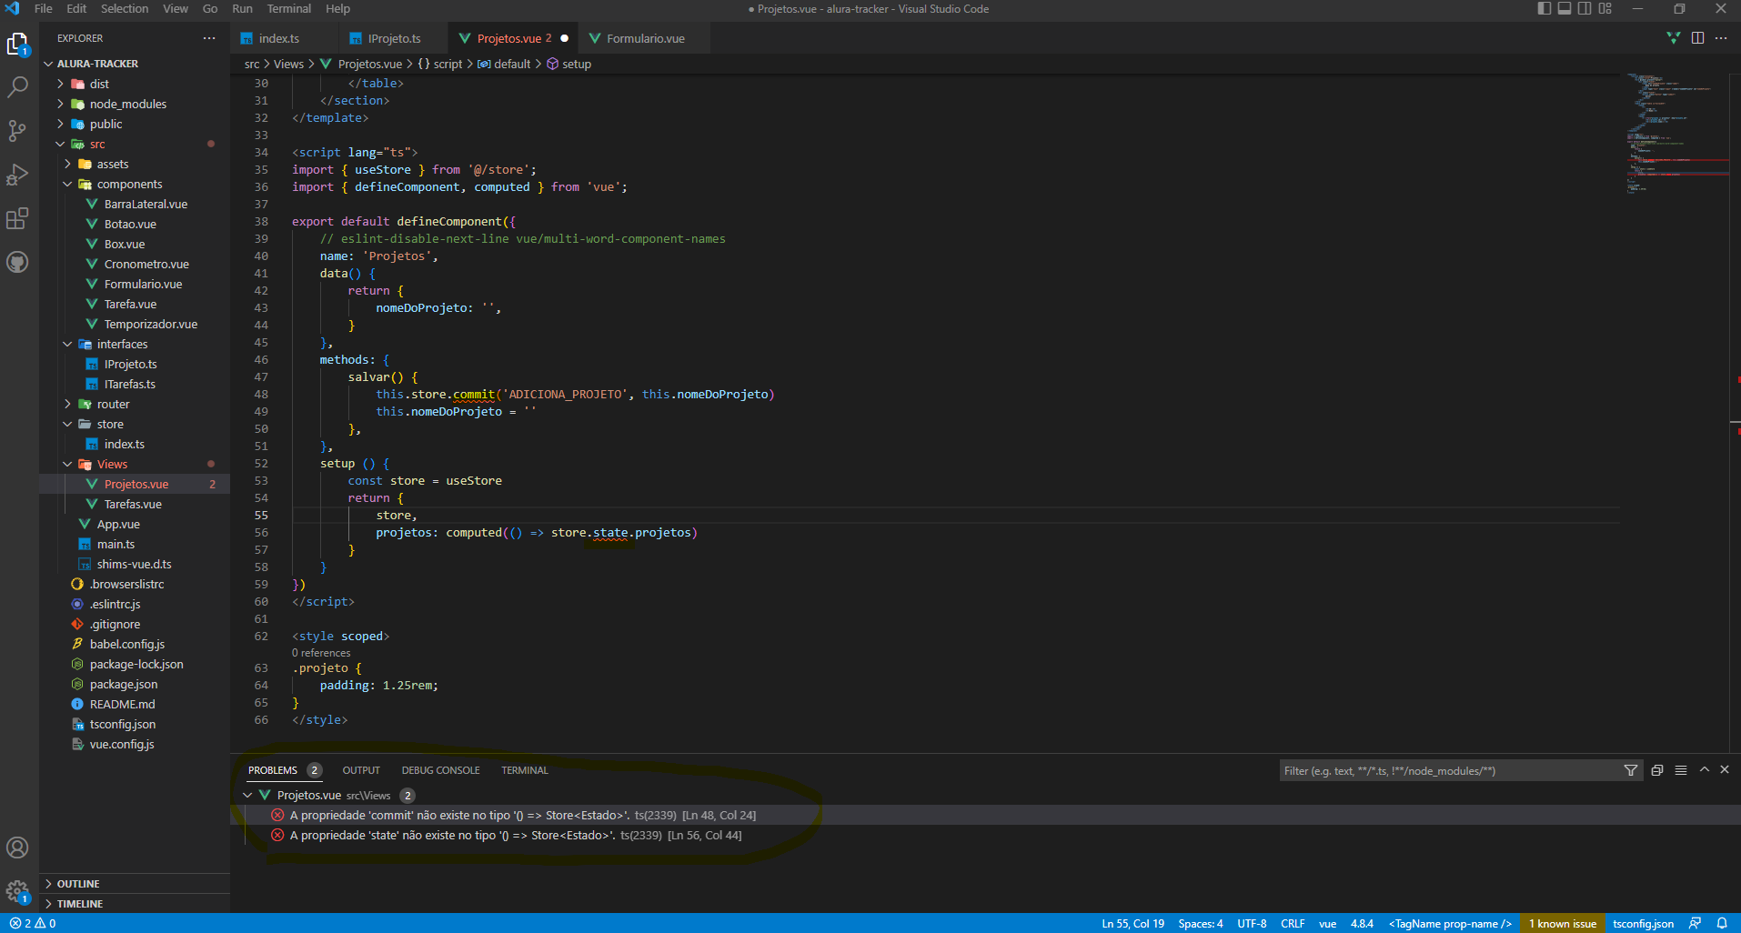Viewport: 1741px width, 933px height.
Task: Click the Vue split editors icon
Action: pos(1674,38)
